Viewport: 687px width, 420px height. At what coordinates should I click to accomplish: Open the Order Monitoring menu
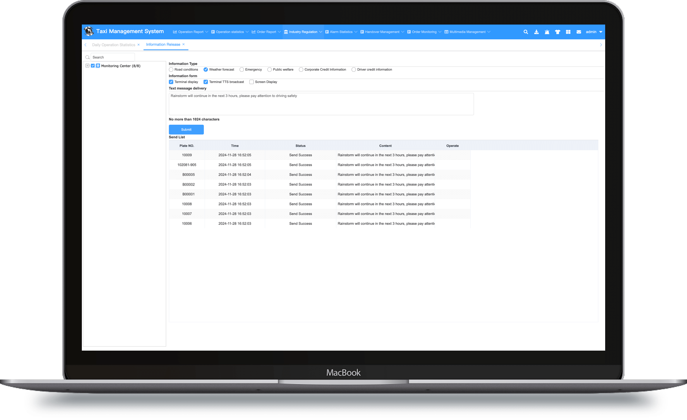click(x=424, y=32)
